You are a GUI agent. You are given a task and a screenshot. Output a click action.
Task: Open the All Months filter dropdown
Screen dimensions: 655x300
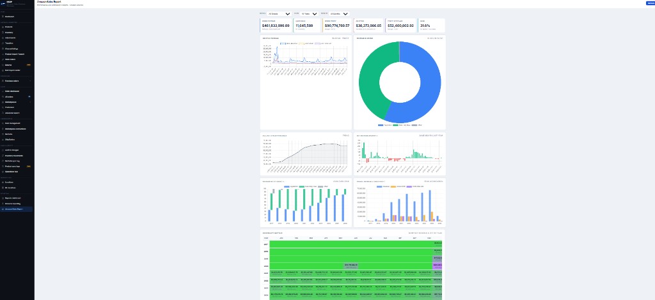(339, 14)
